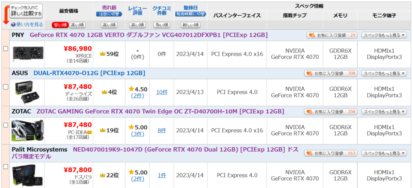Open the ASUS 10件 クチコミ link

[x=162, y=92]
